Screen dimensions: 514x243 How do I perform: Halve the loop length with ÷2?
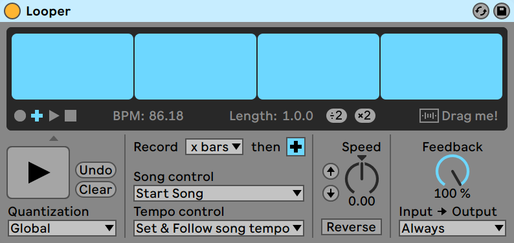tap(337, 116)
